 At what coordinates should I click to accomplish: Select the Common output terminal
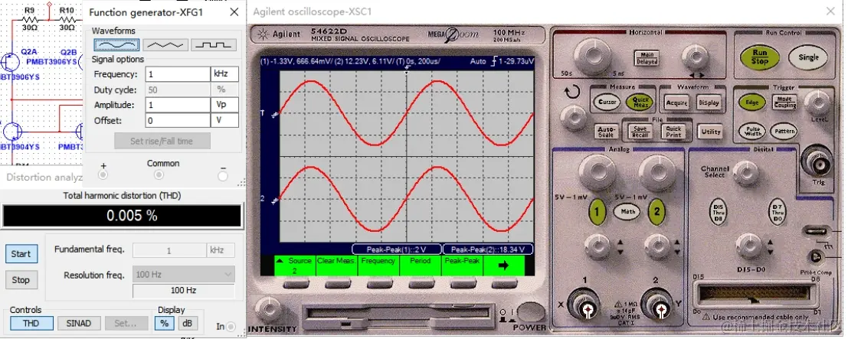[159, 174]
